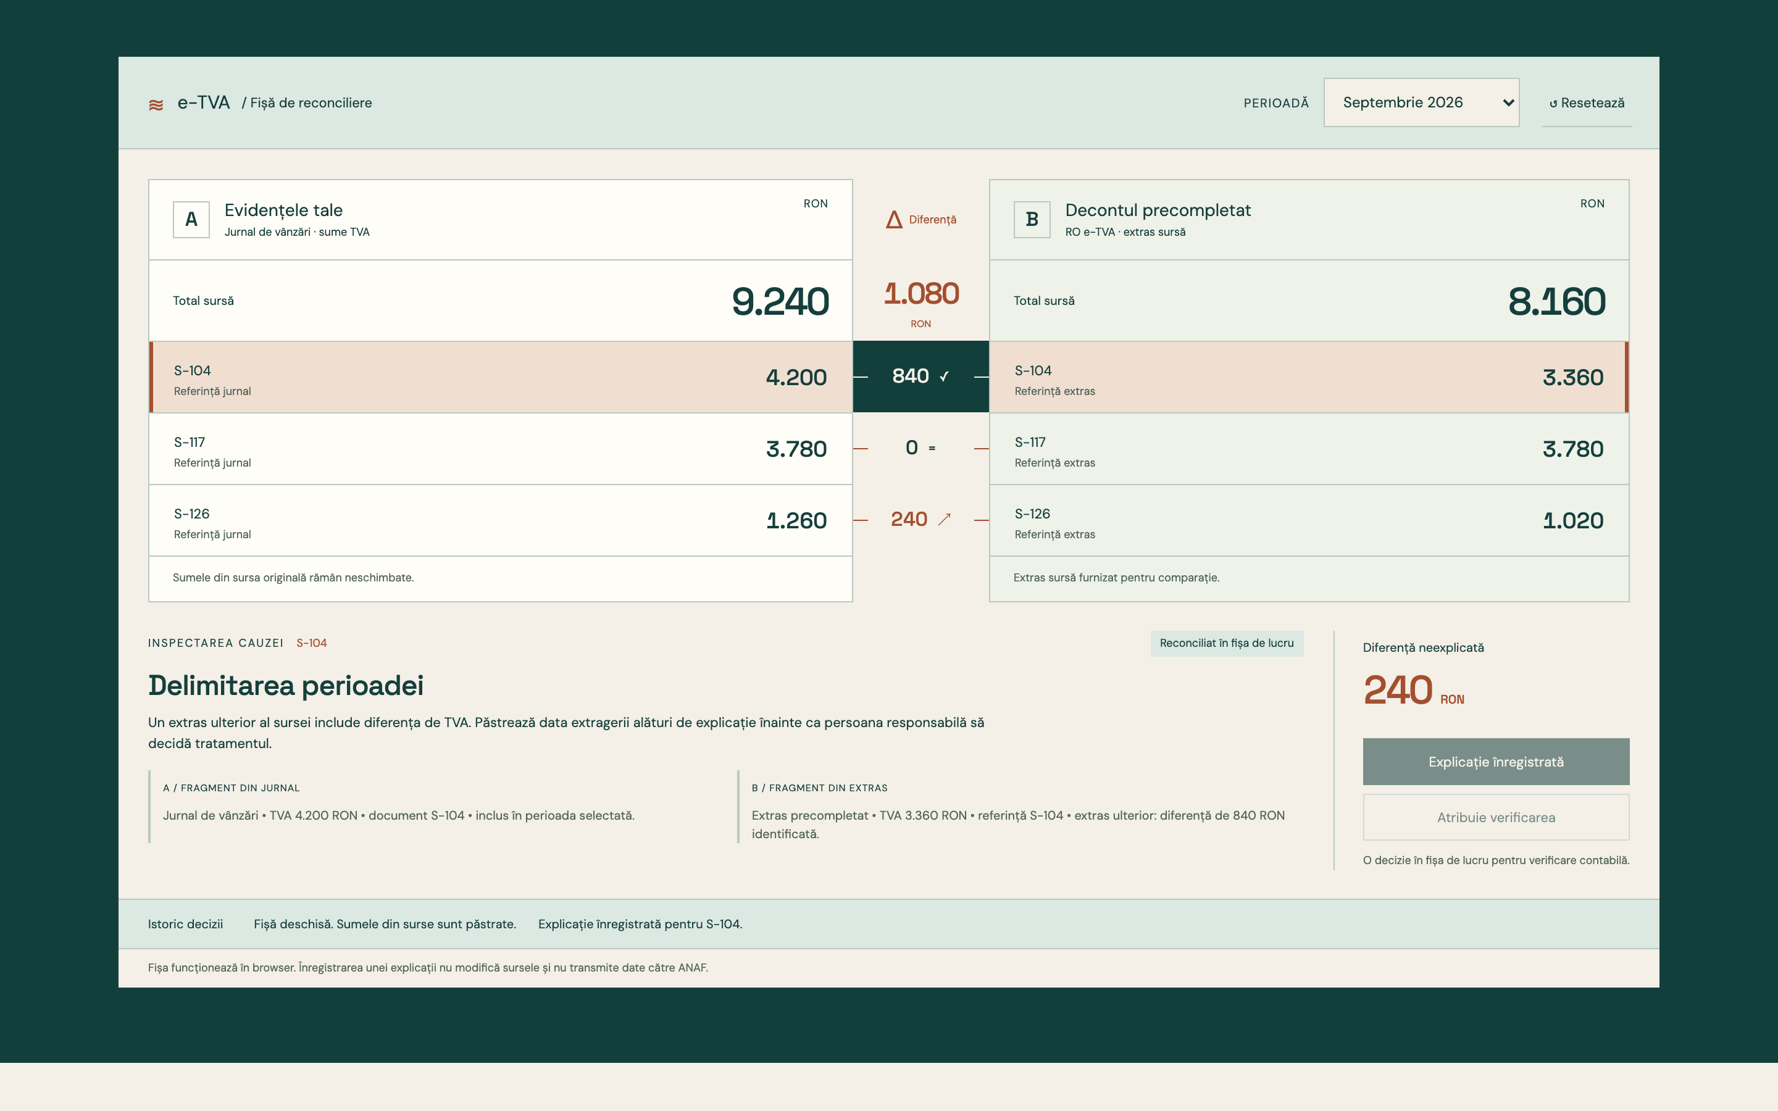Click the boxed letter B badge
1778x1111 pixels.
click(x=1032, y=220)
